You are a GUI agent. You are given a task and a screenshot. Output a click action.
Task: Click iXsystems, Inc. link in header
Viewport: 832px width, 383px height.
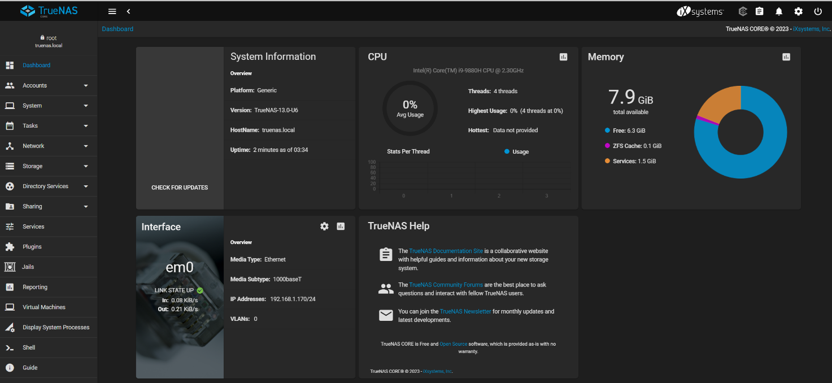coord(812,29)
